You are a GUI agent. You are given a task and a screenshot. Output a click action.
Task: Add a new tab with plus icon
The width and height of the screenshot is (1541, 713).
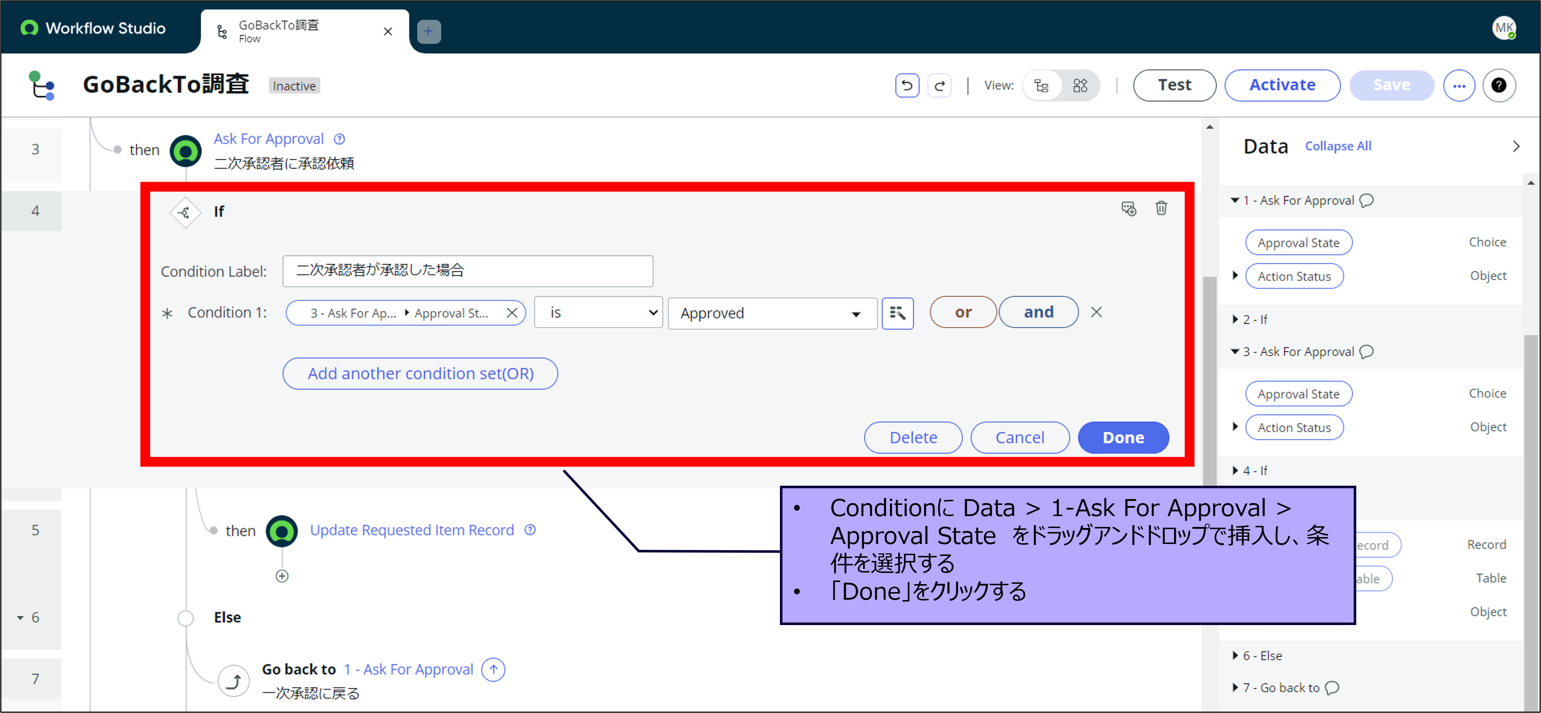[428, 31]
